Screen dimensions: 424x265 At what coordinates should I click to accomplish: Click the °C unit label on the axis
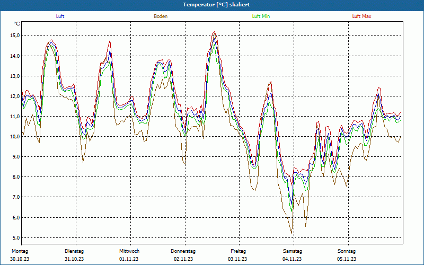(x=17, y=24)
